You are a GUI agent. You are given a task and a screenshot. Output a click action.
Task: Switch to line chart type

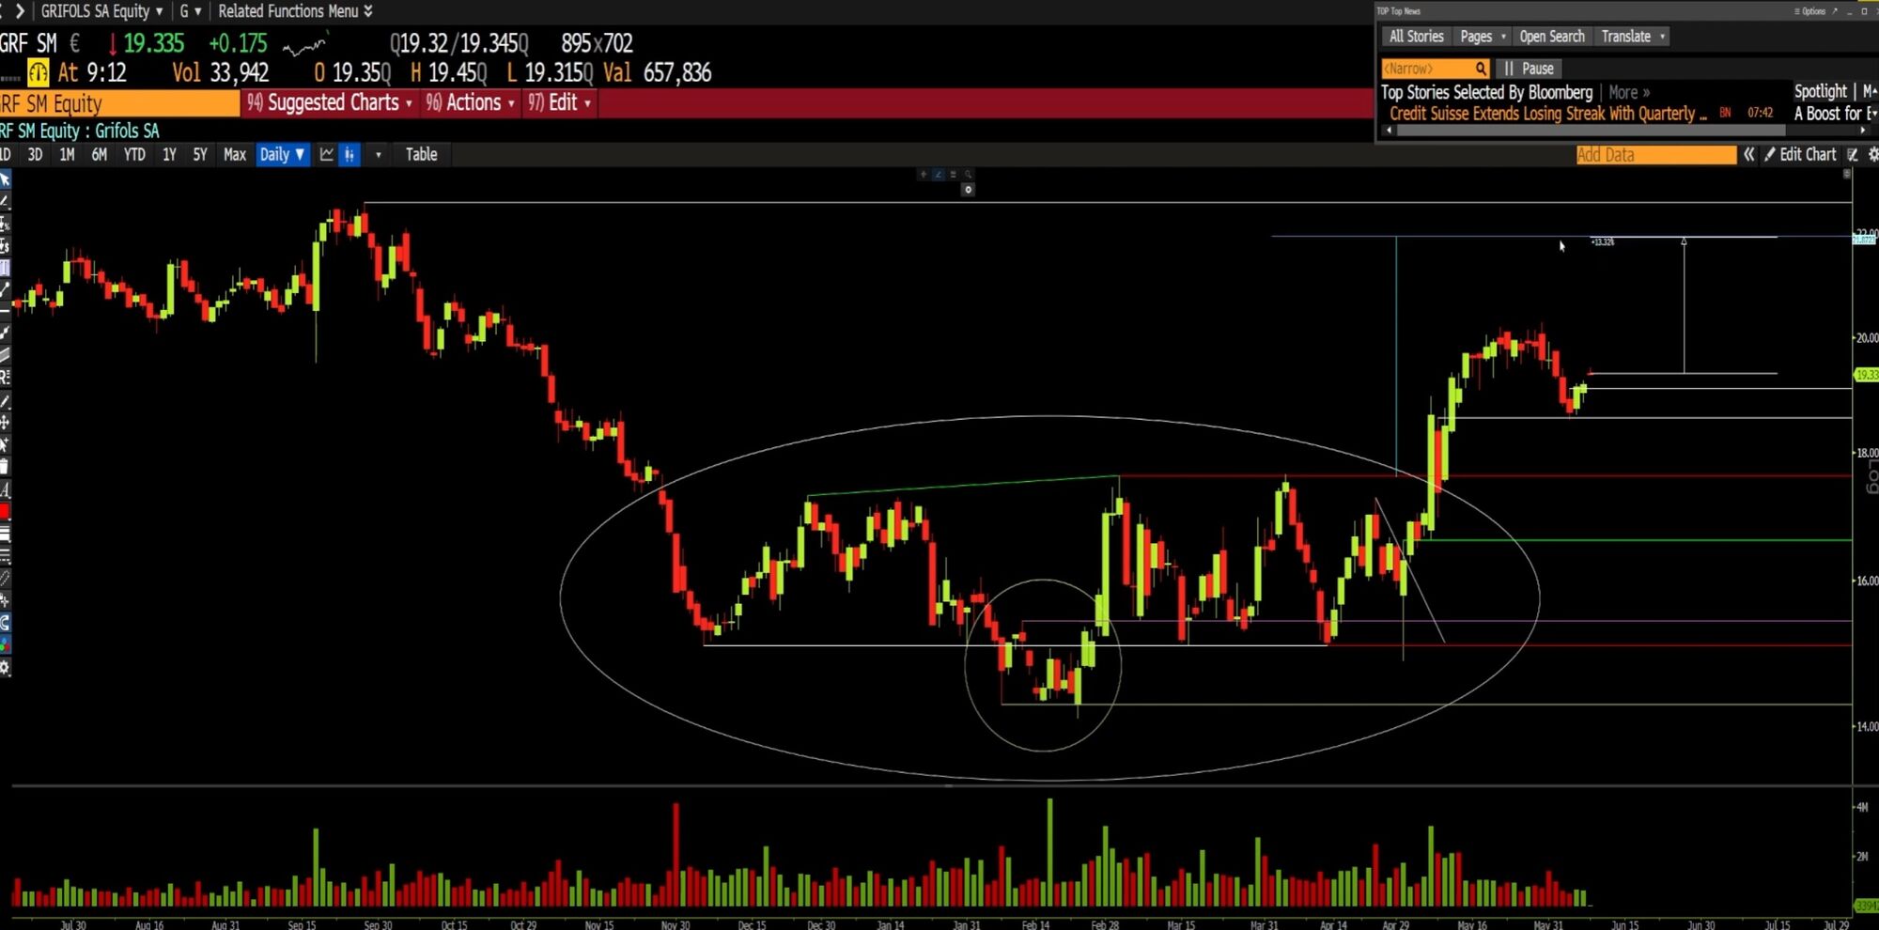coord(327,154)
